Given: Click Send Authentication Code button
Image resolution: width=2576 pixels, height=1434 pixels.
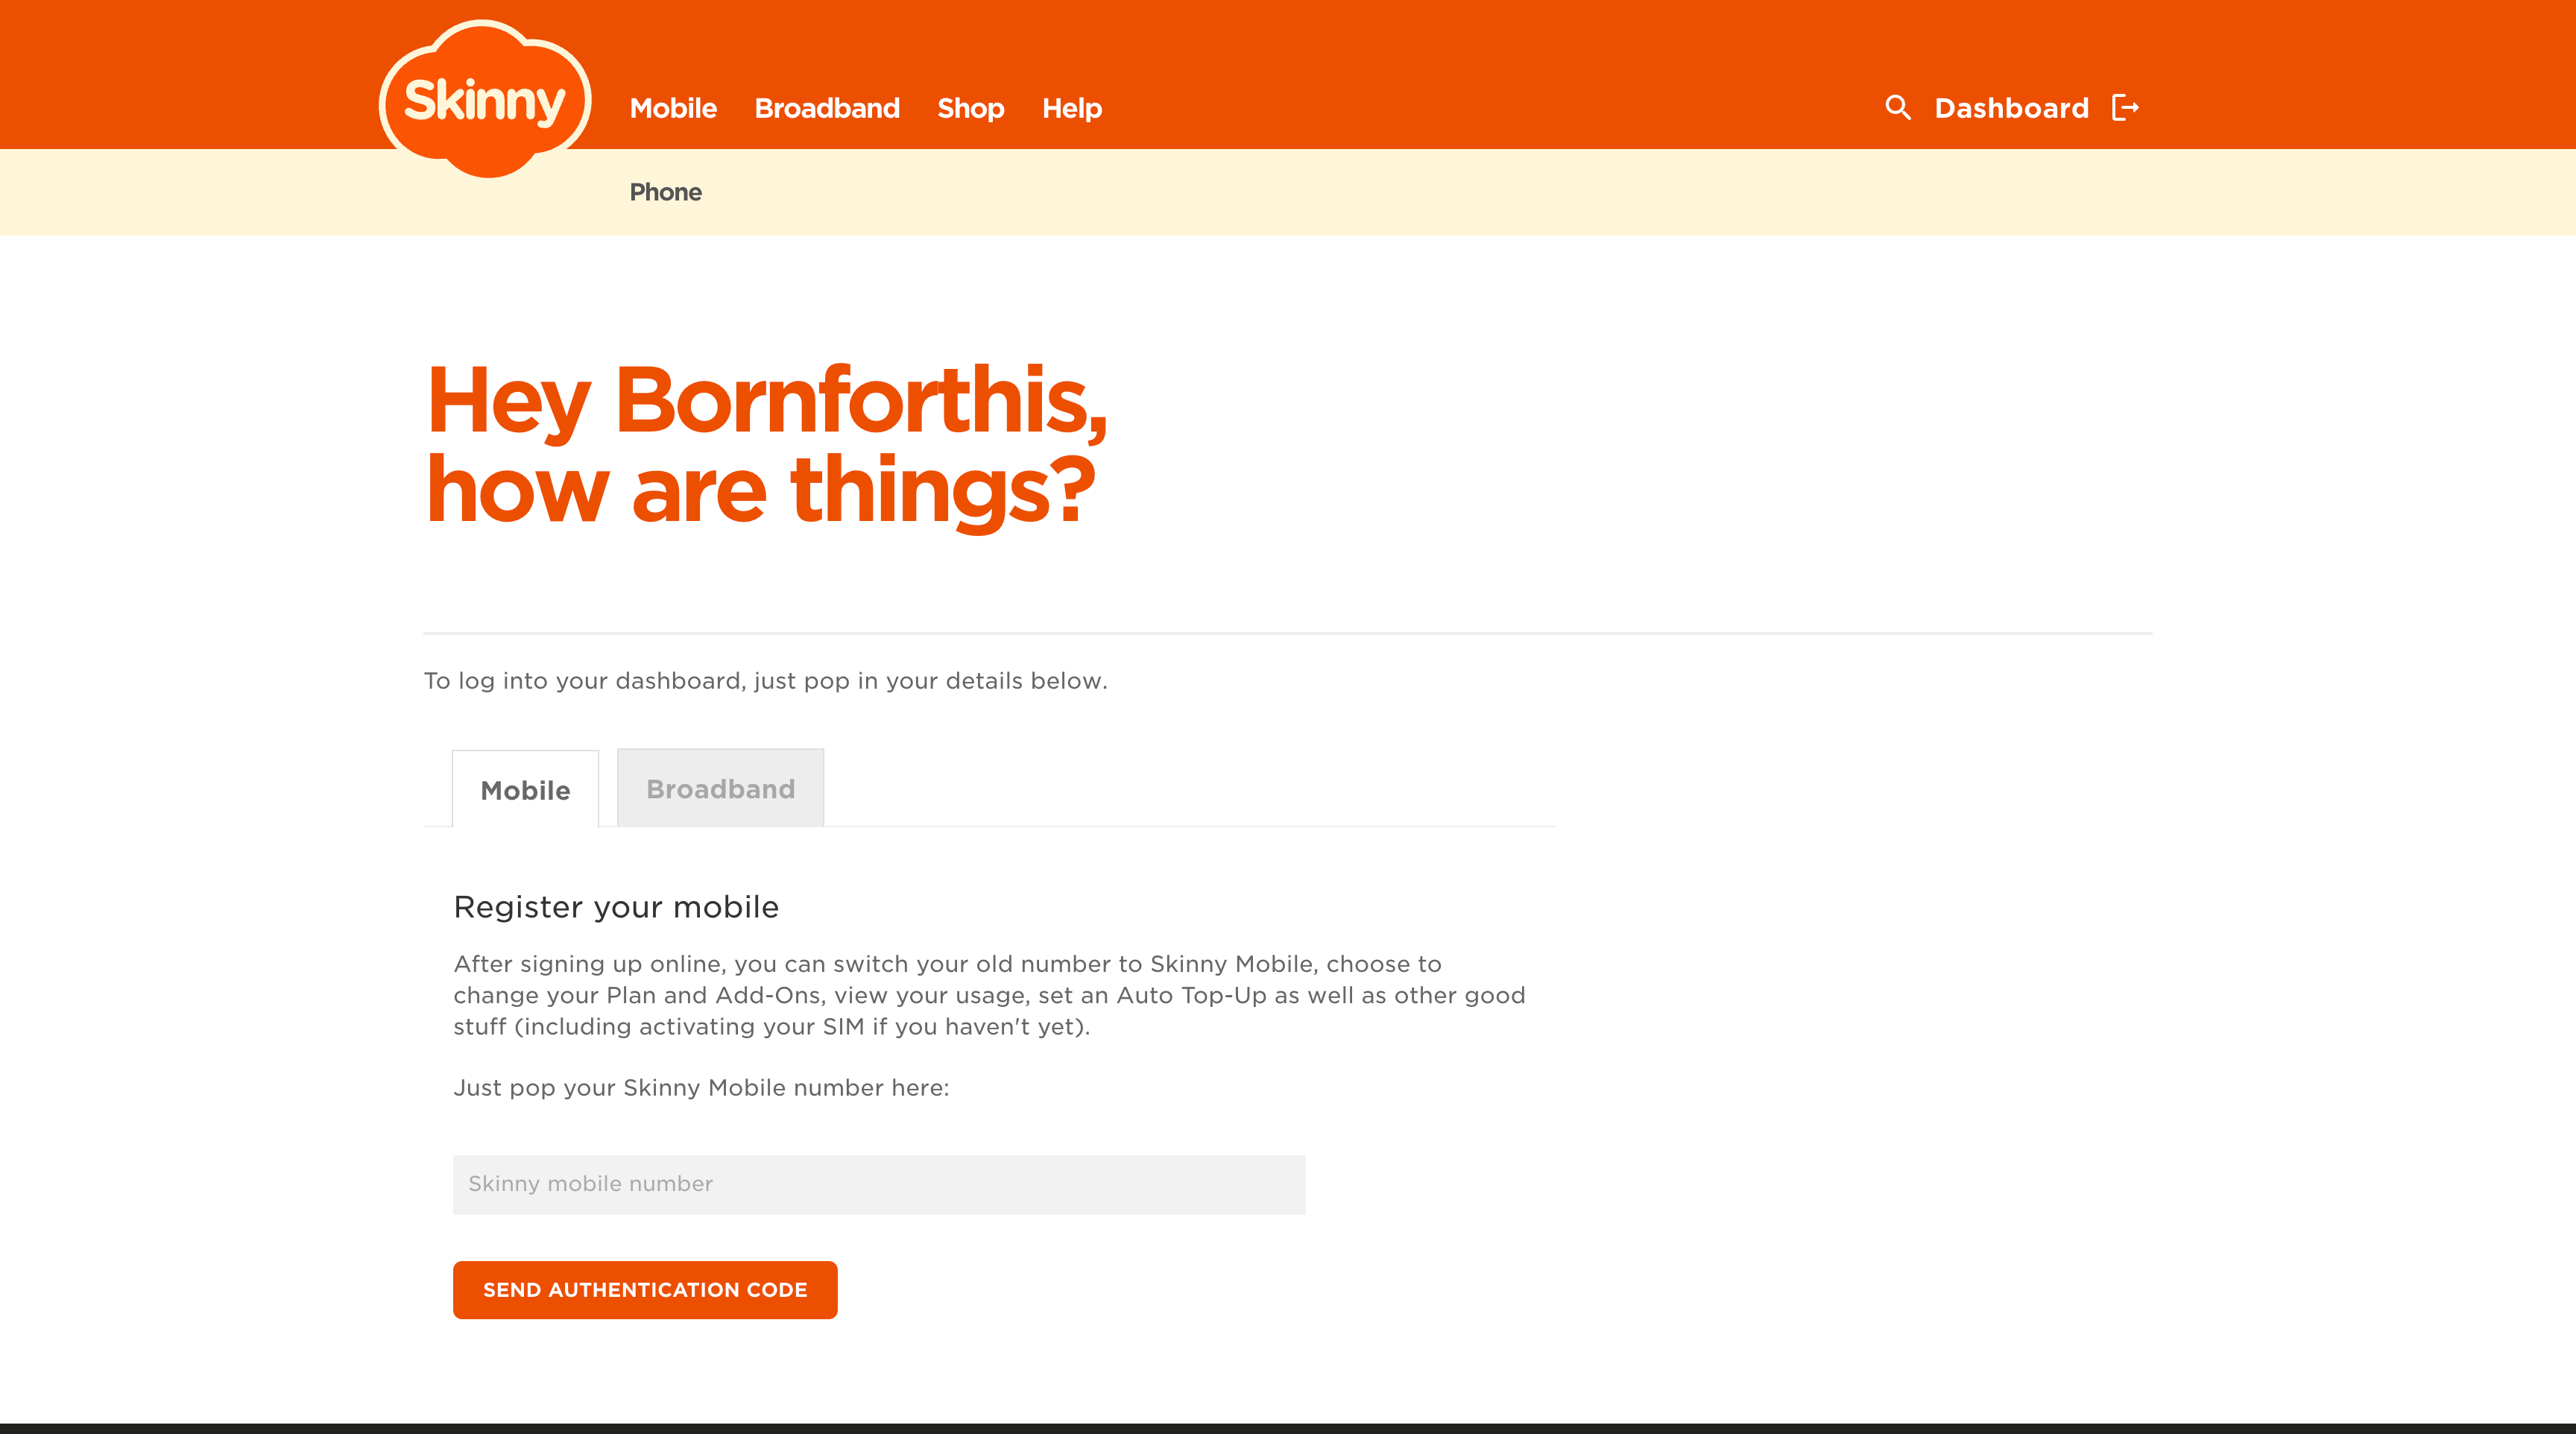Looking at the screenshot, I should (645, 1289).
